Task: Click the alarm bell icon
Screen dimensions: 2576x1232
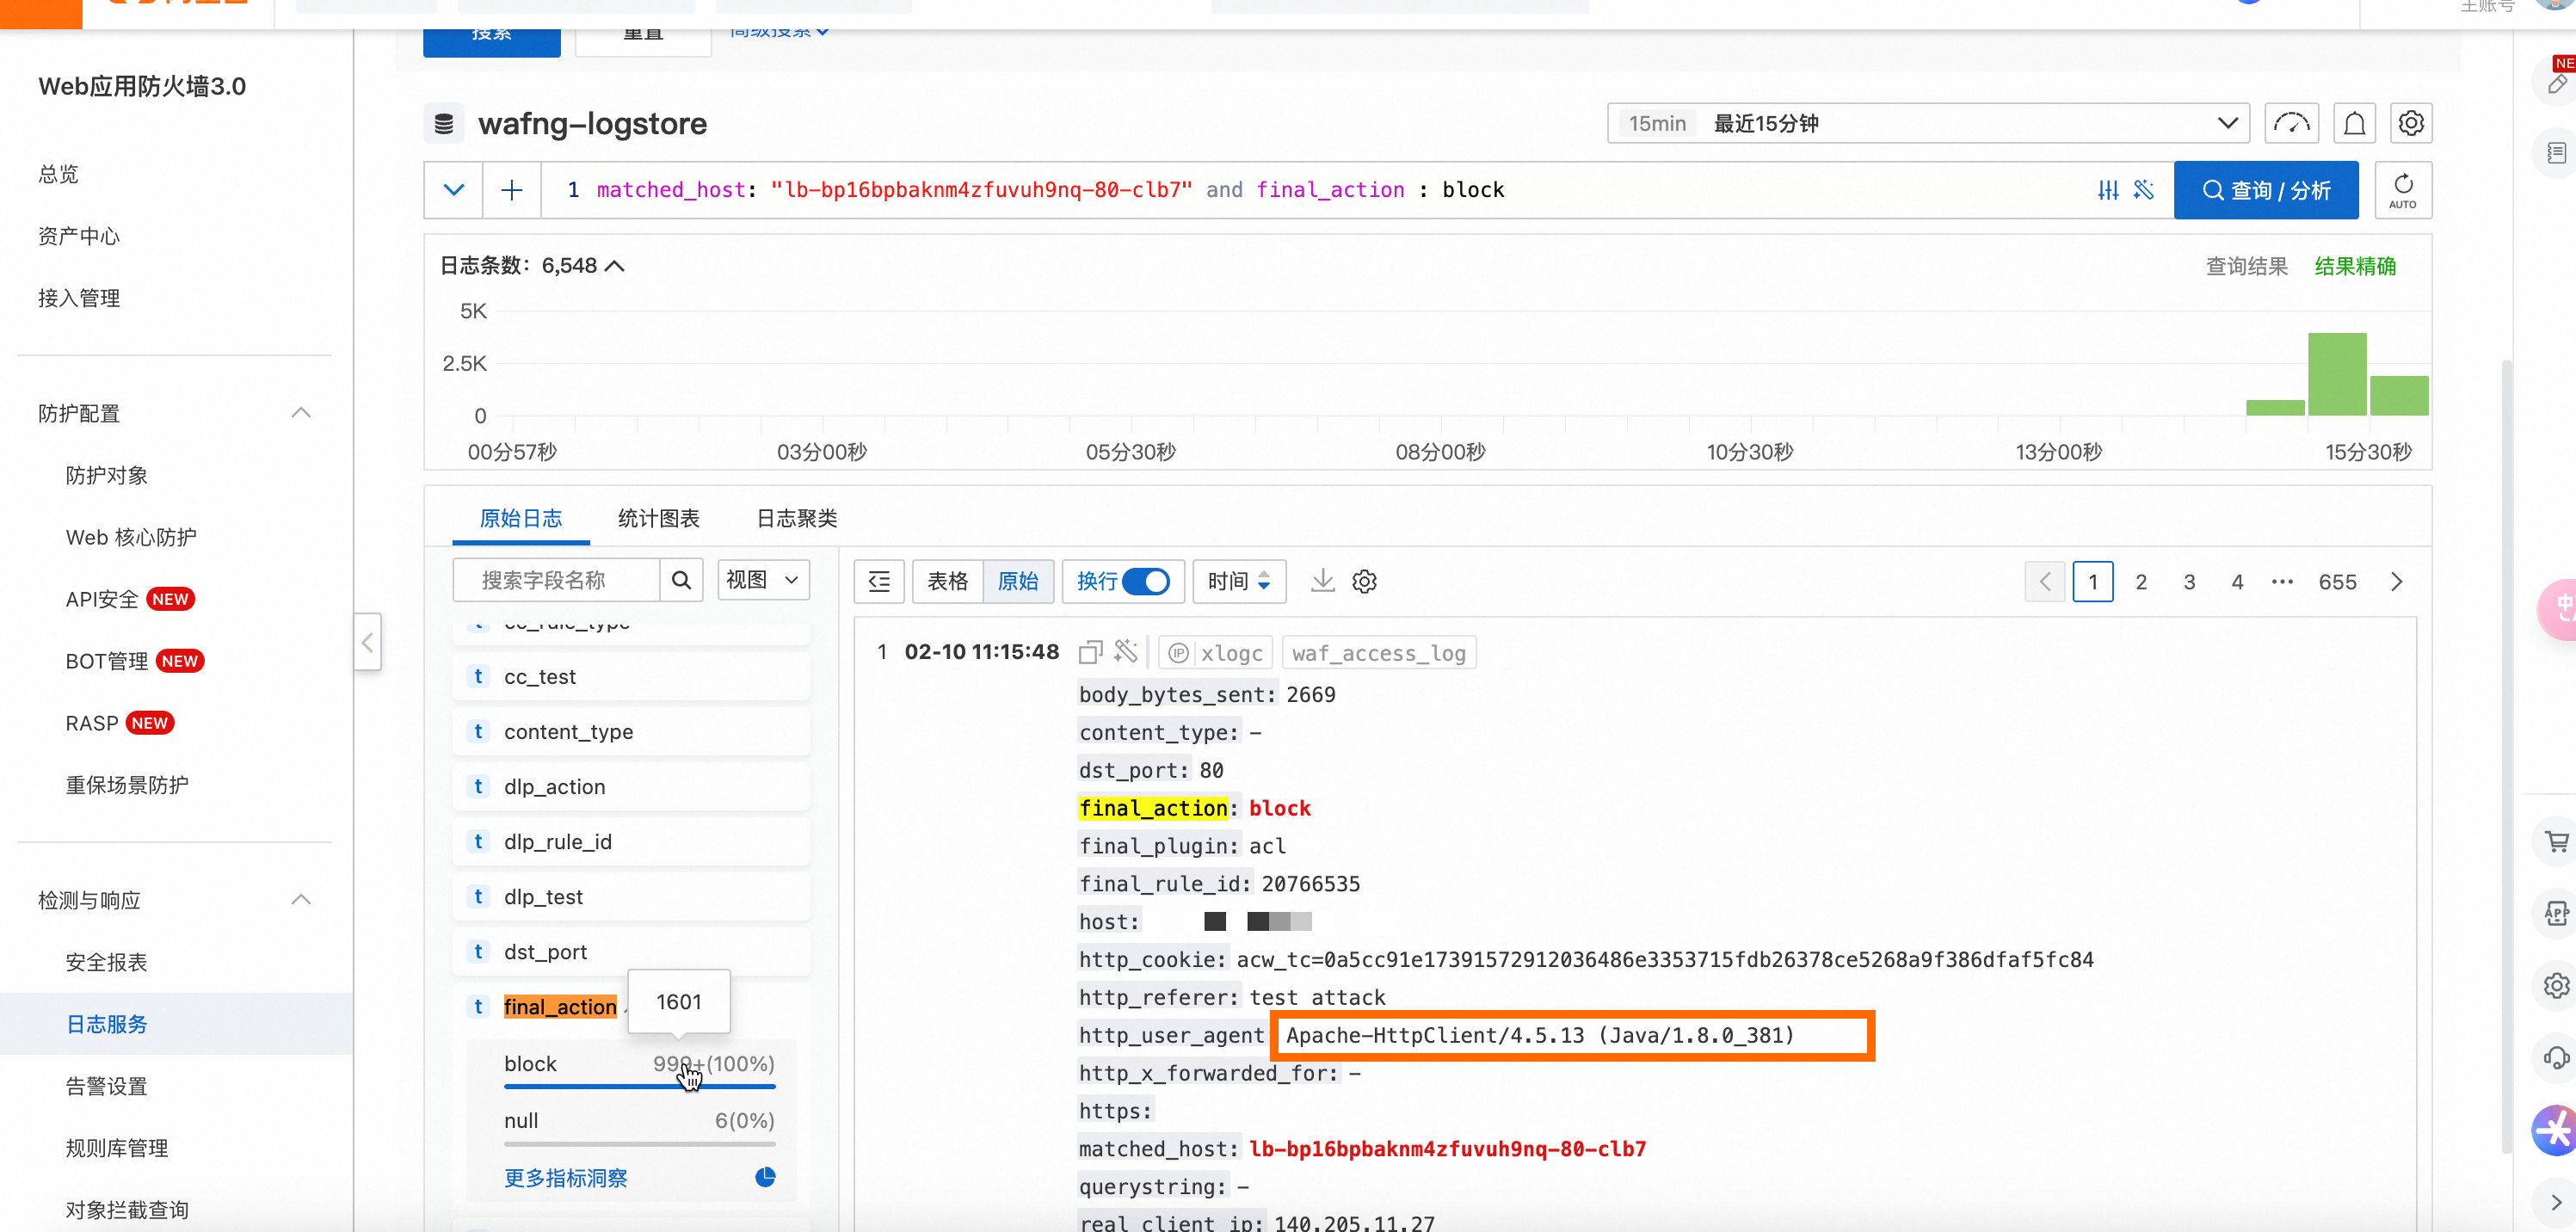Action: click(x=2354, y=124)
